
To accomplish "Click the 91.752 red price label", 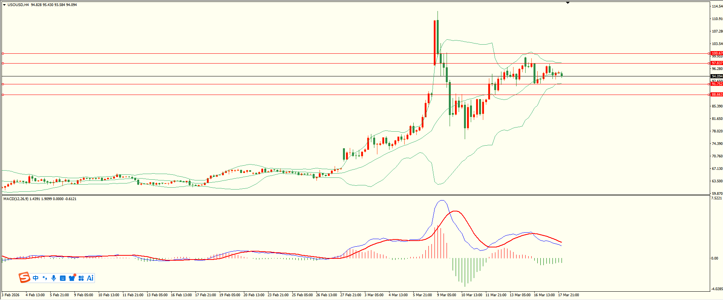I will 717,84.
